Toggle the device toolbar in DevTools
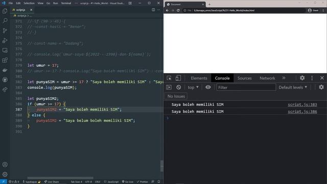The width and height of the screenshot is (327, 184). pyautogui.click(x=178, y=78)
